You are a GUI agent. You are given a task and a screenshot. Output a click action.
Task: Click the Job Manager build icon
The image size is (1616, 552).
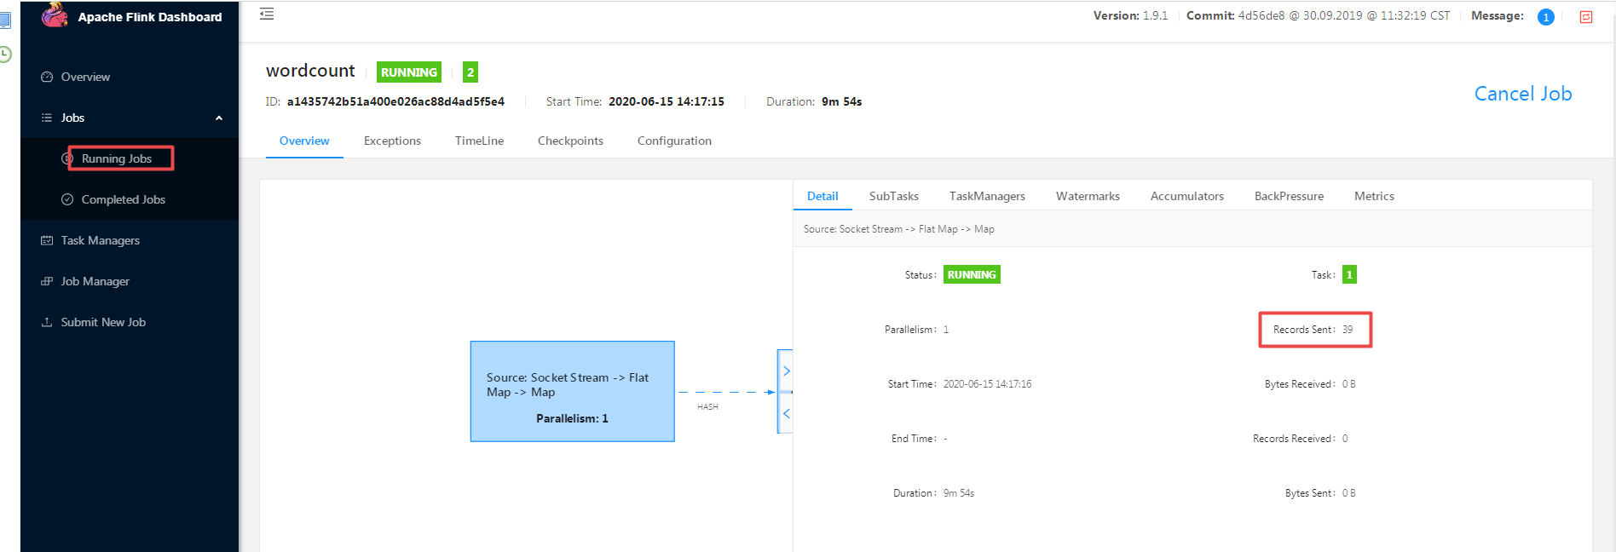click(47, 281)
